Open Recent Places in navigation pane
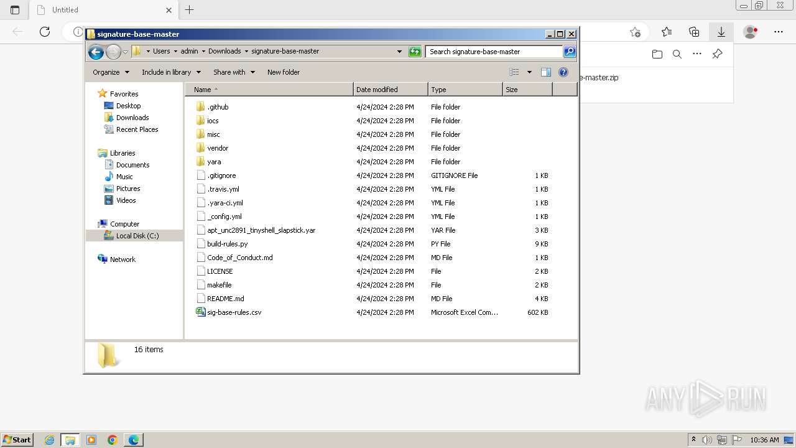The width and height of the screenshot is (796, 448). click(137, 129)
